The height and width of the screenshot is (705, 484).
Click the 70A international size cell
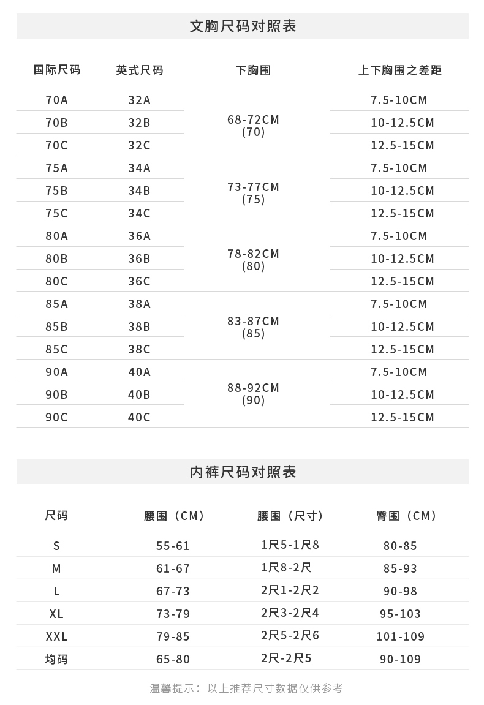coord(57,100)
